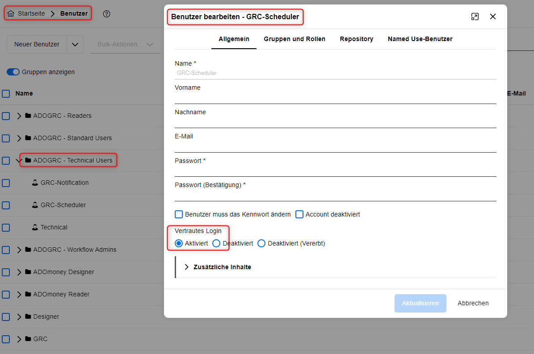Collapse the ADOGRC - Technical Users group
534x354 pixels.
[x=19, y=160]
